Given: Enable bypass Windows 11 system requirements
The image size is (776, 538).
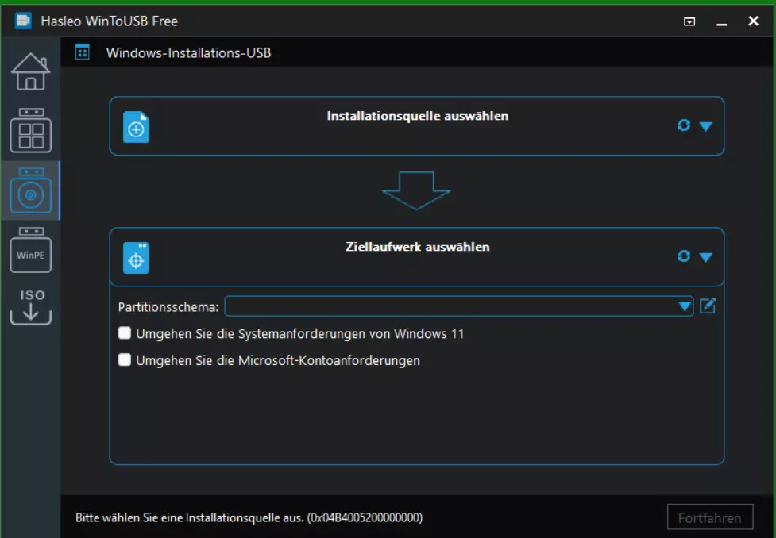Looking at the screenshot, I should (125, 332).
